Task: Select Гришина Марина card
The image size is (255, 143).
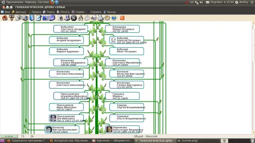Action: 122,96
